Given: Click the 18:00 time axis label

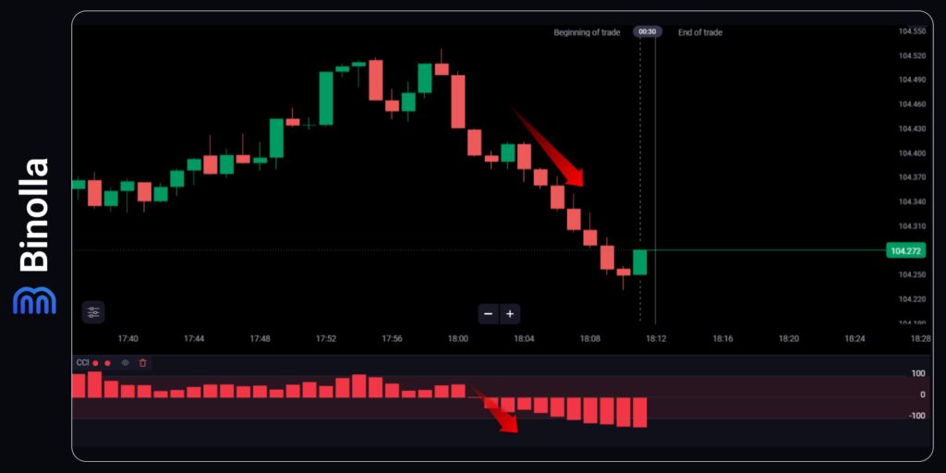Looking at the screenshot, I should [x=458, y=339].
